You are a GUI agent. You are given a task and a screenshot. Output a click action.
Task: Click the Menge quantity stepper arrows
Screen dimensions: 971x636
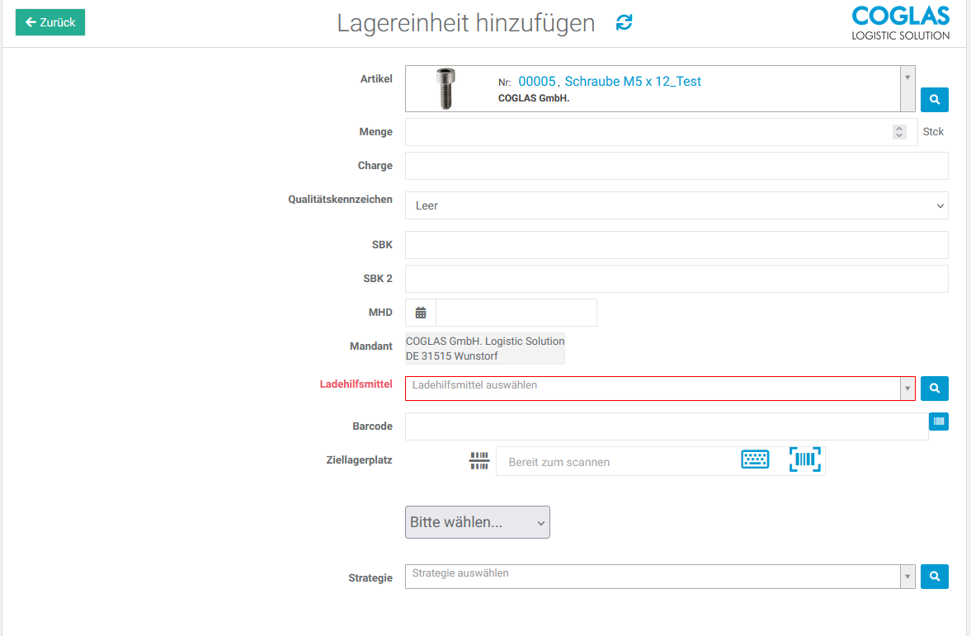click(x=899, y=132)
